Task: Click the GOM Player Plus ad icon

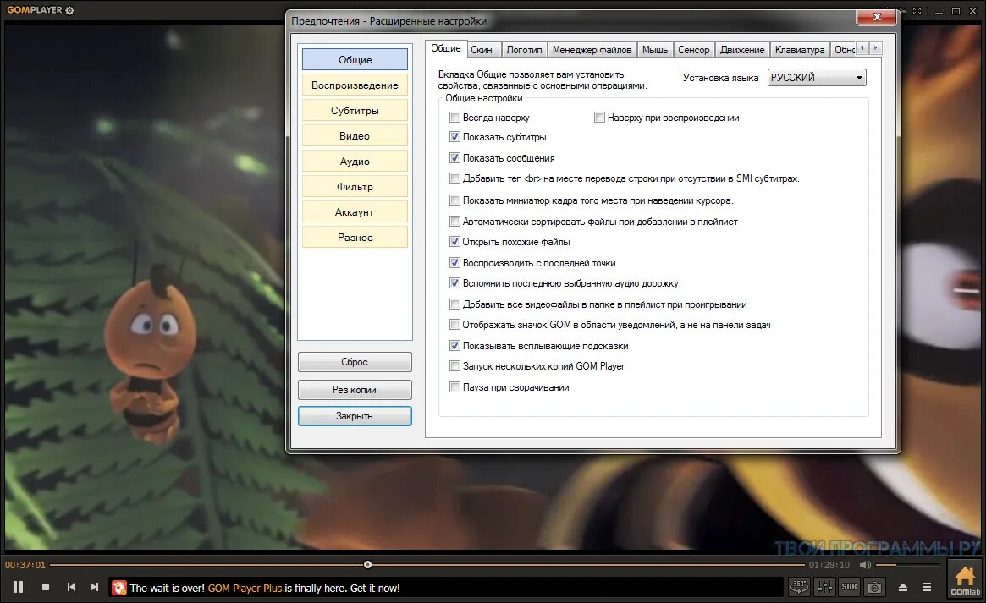Action: (118, 587)
